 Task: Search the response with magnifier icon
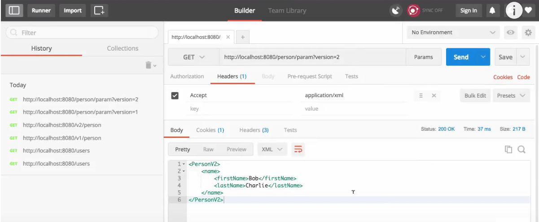[x=521, y=149]
